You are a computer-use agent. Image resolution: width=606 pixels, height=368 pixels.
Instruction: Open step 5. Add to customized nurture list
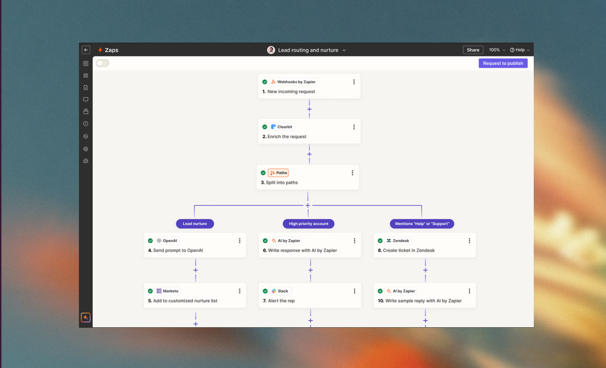point(195,295)
